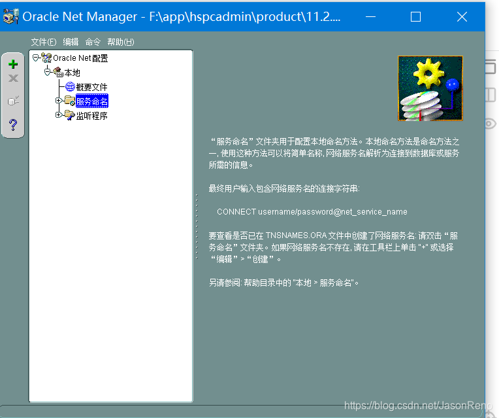Screen dimensions: 499x418
Task: Collapse the Oracle Net 配置 root node
Action: 36,58
